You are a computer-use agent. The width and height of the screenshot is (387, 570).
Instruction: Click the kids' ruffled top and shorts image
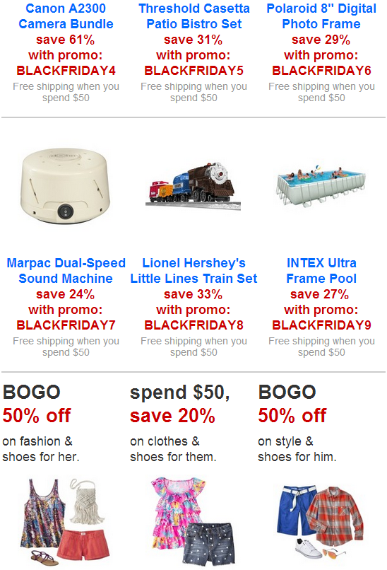tap(193, 522)
